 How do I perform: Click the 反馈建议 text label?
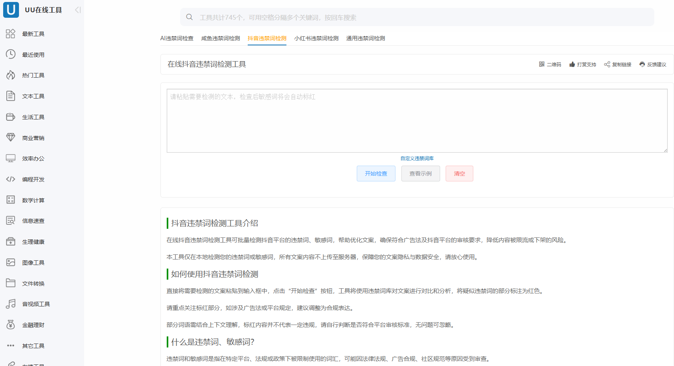pos(657,64)
